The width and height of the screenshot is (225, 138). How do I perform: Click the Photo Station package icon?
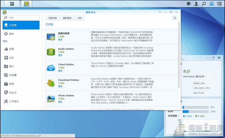coord(51,99)
